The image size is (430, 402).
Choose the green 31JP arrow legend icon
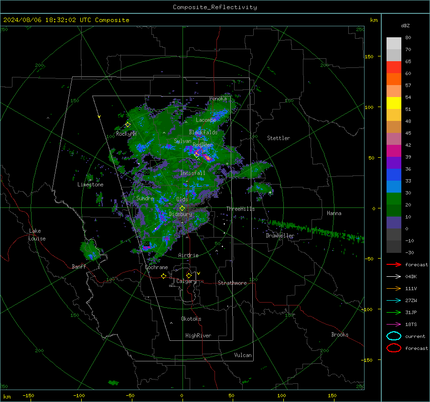pos(394,312)
